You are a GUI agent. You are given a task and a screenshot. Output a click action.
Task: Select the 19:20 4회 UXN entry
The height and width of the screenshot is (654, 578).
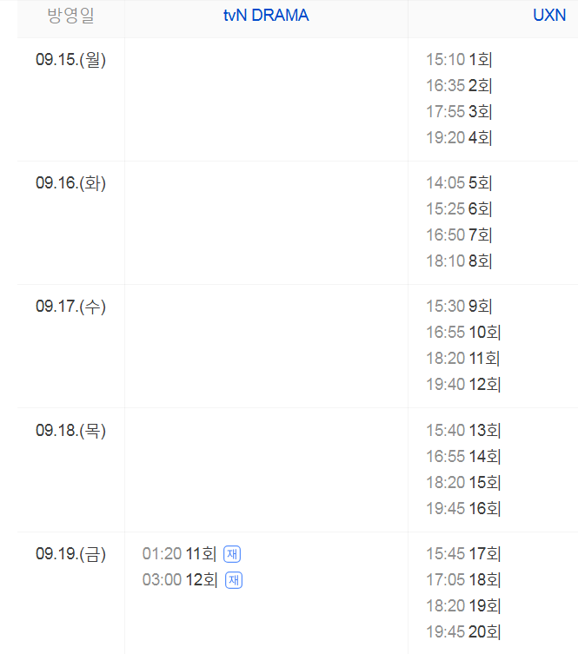(x=459, y=137)
